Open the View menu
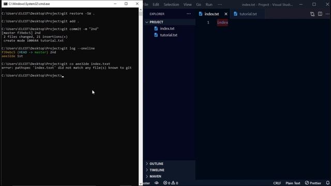The width and height of the screenshot is (331, 186). click(187, 5)
